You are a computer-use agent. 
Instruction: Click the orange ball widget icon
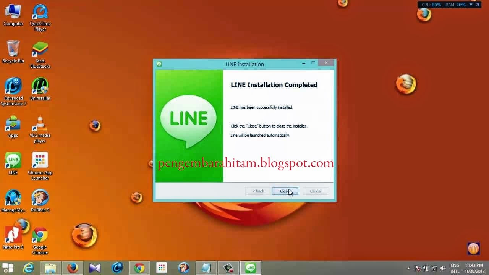473,249
